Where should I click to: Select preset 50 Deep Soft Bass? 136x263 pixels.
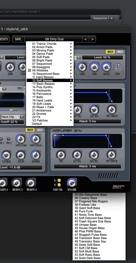coord(99,245)
